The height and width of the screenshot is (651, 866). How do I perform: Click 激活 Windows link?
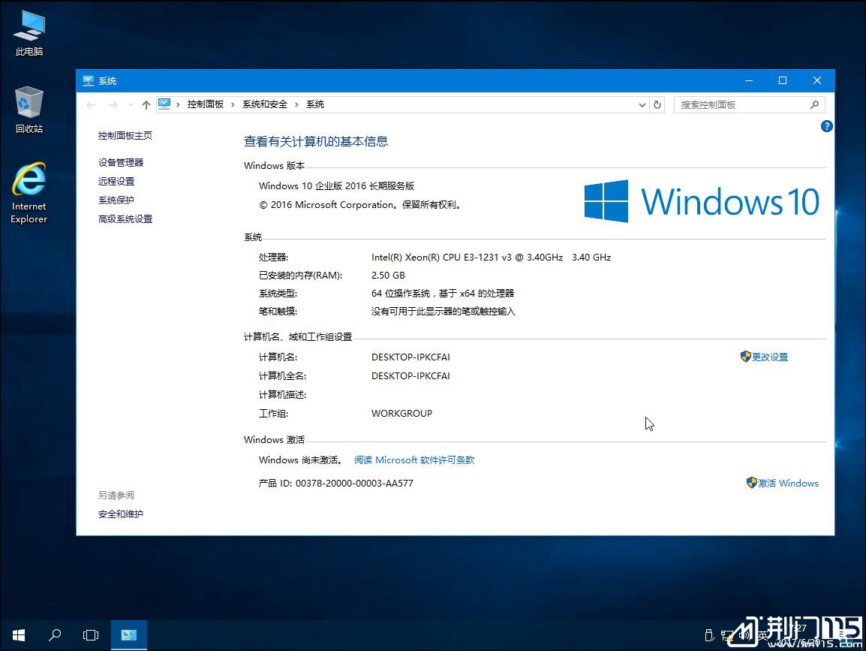tap(782, 483)
